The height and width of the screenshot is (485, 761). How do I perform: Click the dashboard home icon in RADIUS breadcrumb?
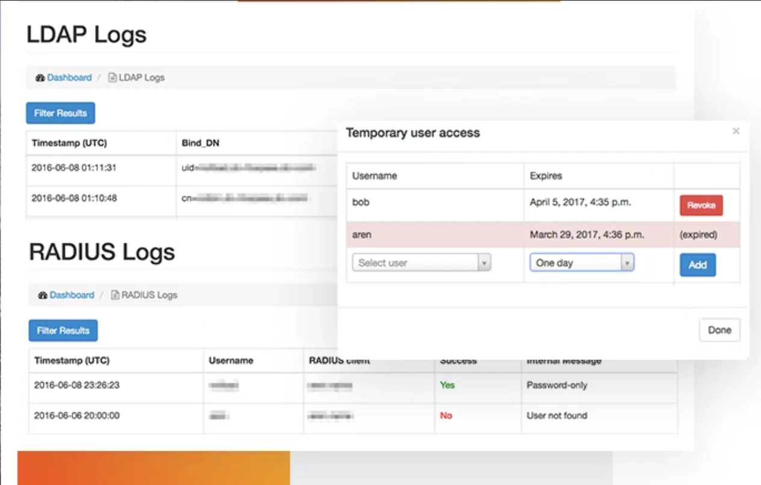pos(43,294)
